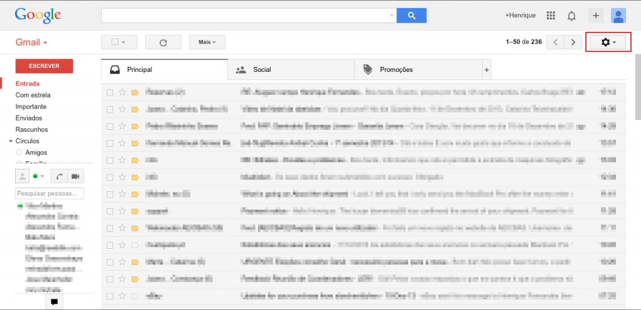Viewport: 641px width, 310px height.
Task: Click the refresh inbox button
Action: [x=163, y=42]
